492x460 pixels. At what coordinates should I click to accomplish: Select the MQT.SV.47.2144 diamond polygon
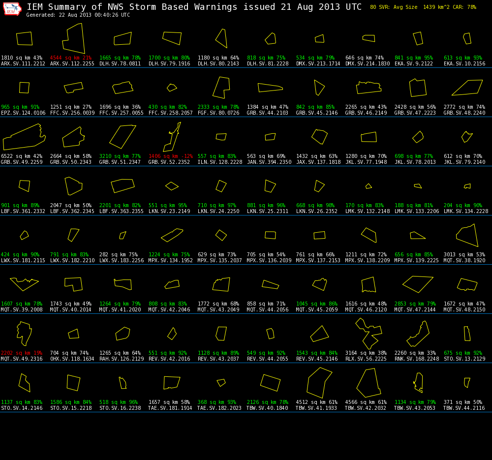tap(418, 284)
